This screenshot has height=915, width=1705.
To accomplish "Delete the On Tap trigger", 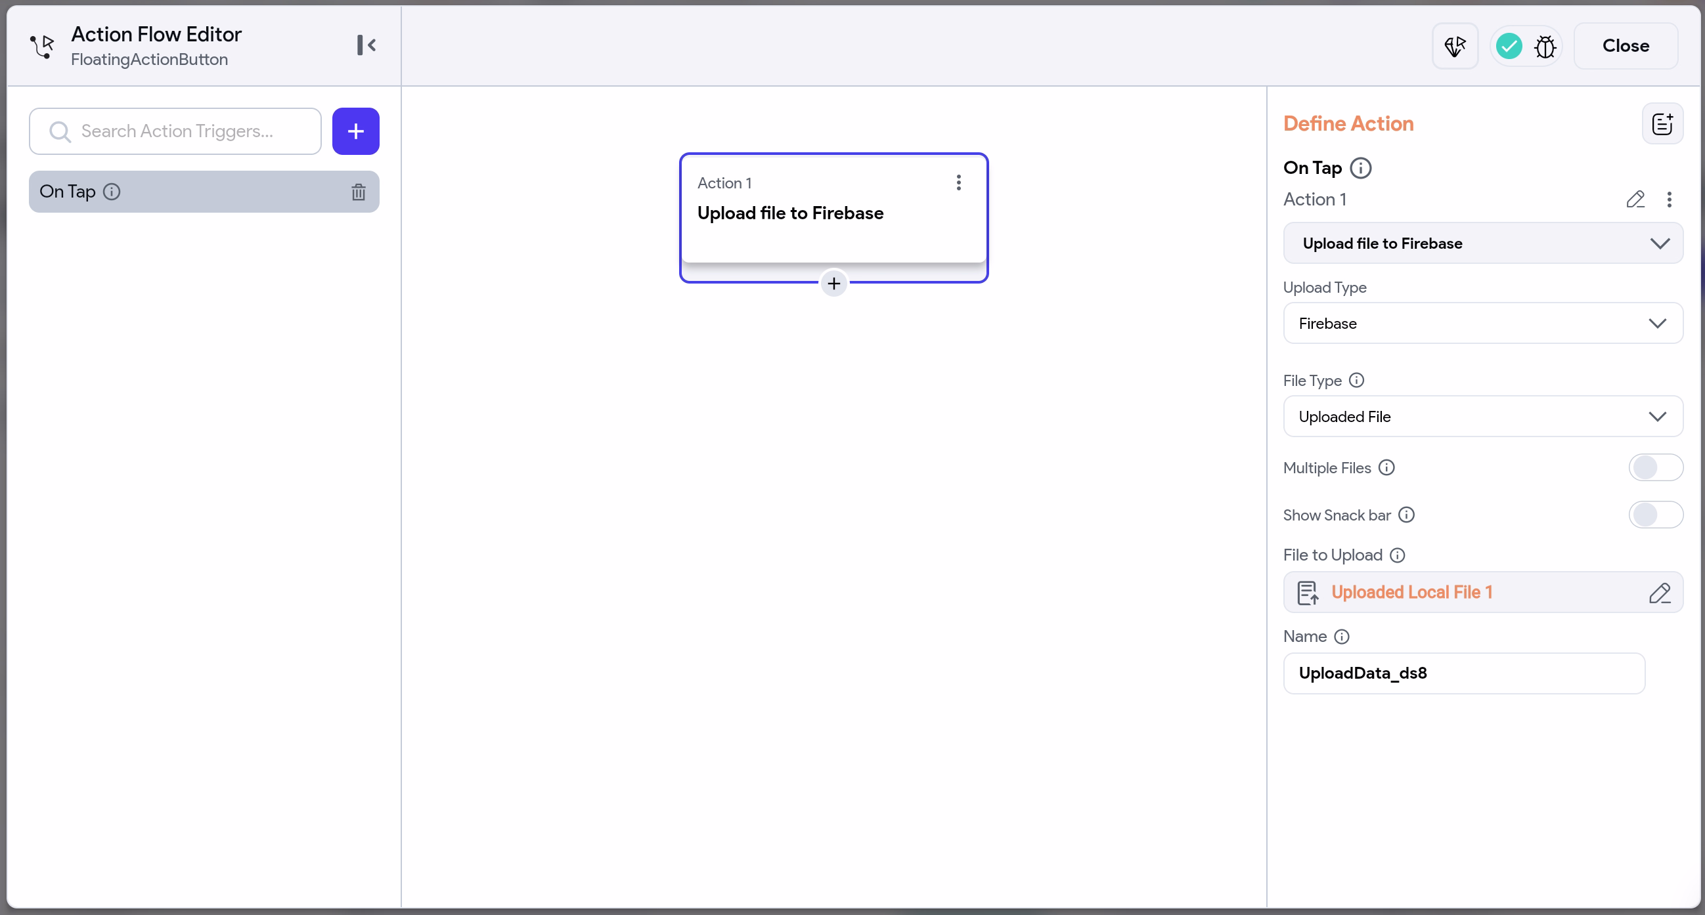I will pos(358,192).
